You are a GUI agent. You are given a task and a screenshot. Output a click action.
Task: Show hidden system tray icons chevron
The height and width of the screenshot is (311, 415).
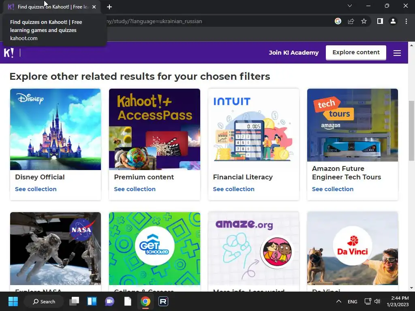click(339, 301)
